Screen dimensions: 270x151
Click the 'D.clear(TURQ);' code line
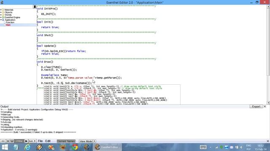pyautogui.click(x=51, y=67)
